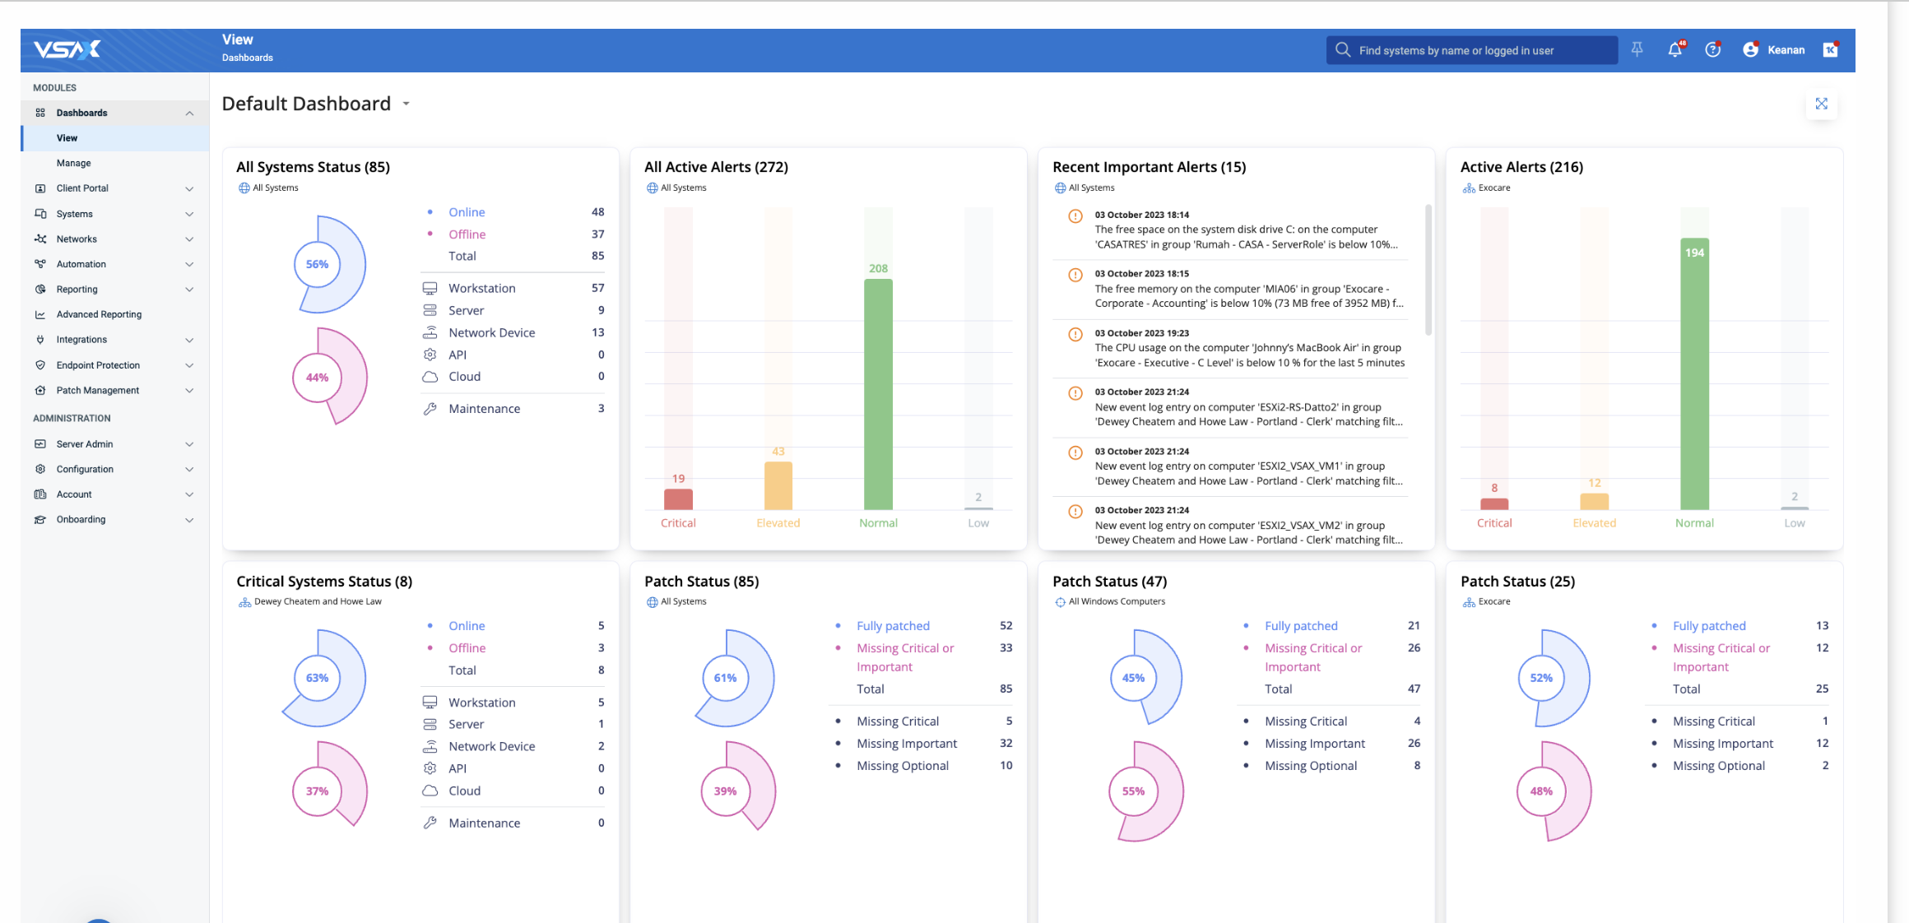The width and height of the screenshot is (1909, 923).
Task: Click the far-right header K icon
Action: click(1830, 50)
